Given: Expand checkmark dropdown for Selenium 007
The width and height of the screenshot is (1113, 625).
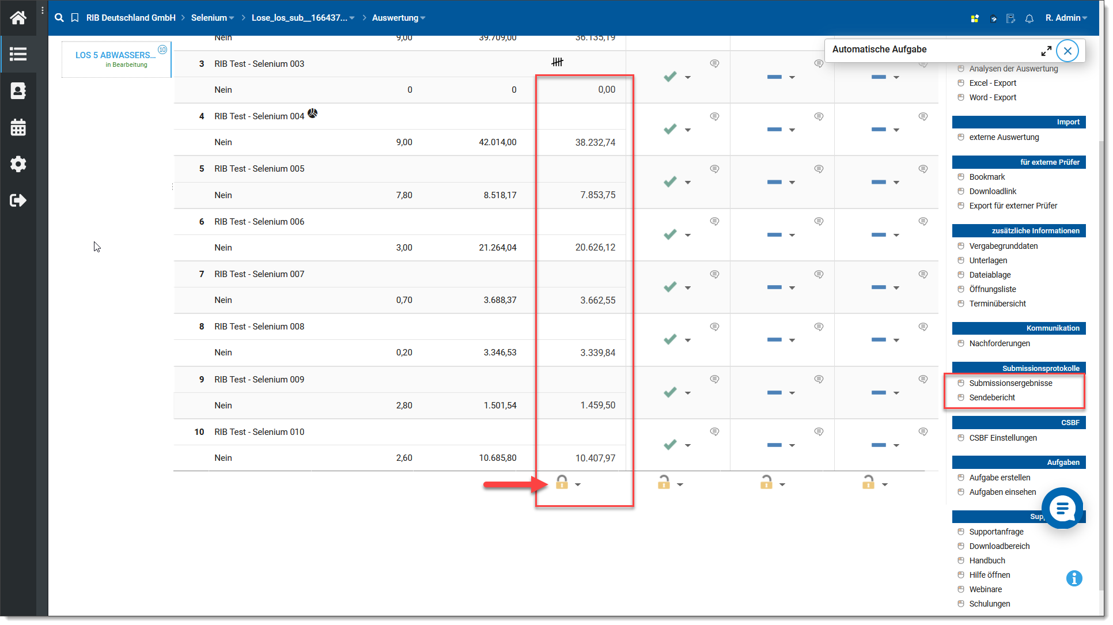Looking at the screenshot, I should coord(688,287).
